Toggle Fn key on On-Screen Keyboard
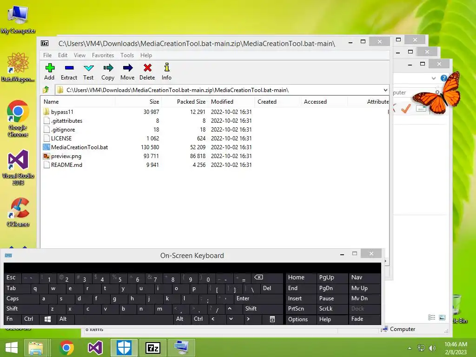 (x=13, y=319)
